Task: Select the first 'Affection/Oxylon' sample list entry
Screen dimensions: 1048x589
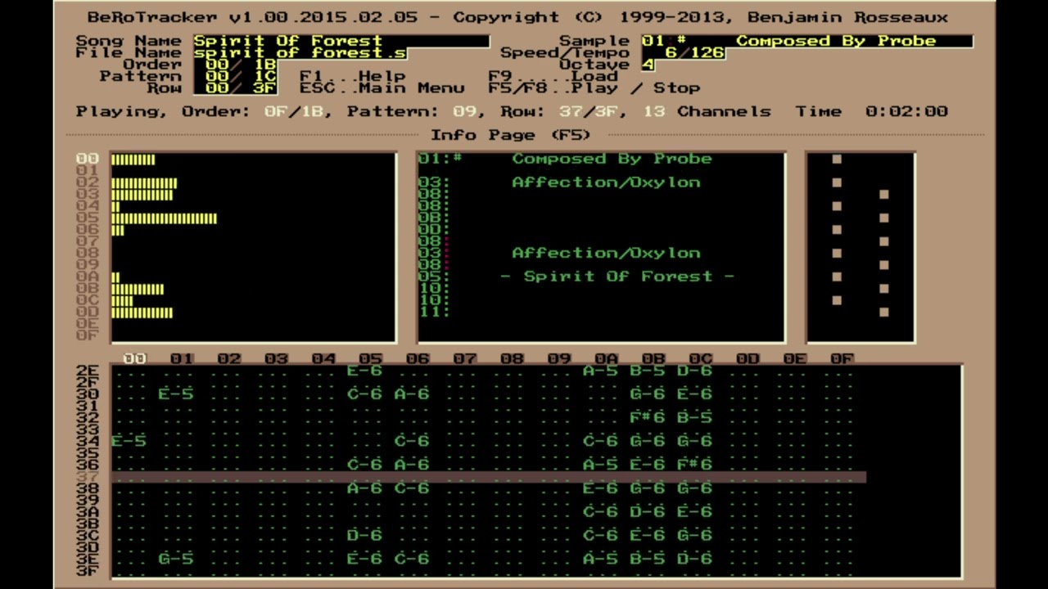Action: point(606,182)
